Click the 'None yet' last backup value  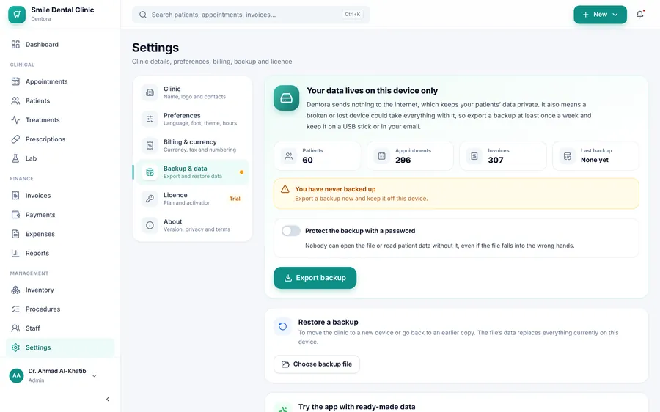(594, 160)
